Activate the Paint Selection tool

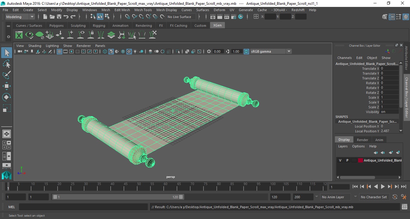tap(7, 75)
